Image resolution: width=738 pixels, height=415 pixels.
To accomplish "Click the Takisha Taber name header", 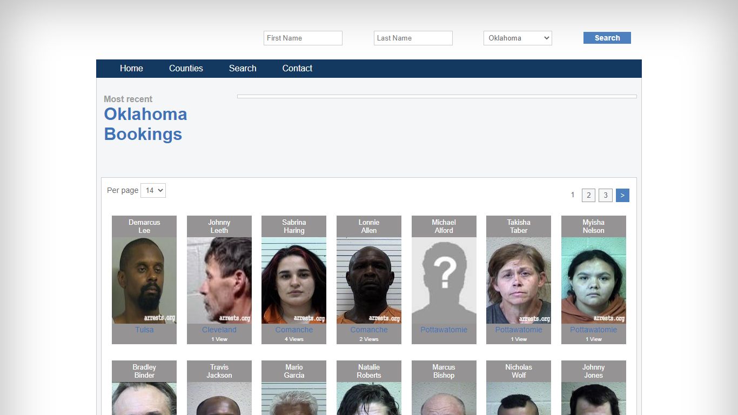I will click(x=519, y=226).
